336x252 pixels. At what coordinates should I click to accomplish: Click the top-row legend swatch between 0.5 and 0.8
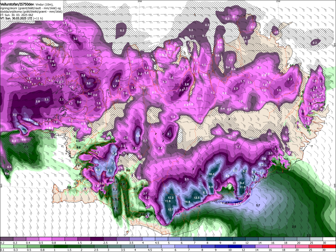click(45, 239)
